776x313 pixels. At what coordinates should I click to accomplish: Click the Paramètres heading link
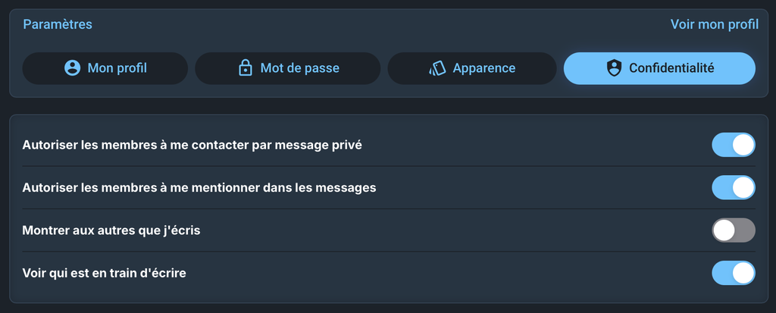(x=58, y=24)
